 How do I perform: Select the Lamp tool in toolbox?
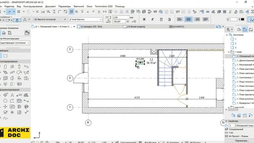point(5,84)
